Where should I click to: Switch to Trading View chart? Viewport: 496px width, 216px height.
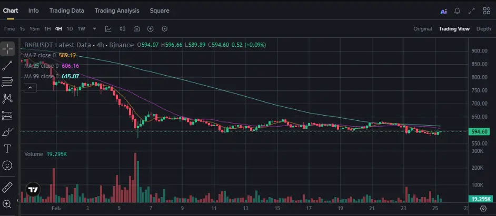tap(454, 29)
